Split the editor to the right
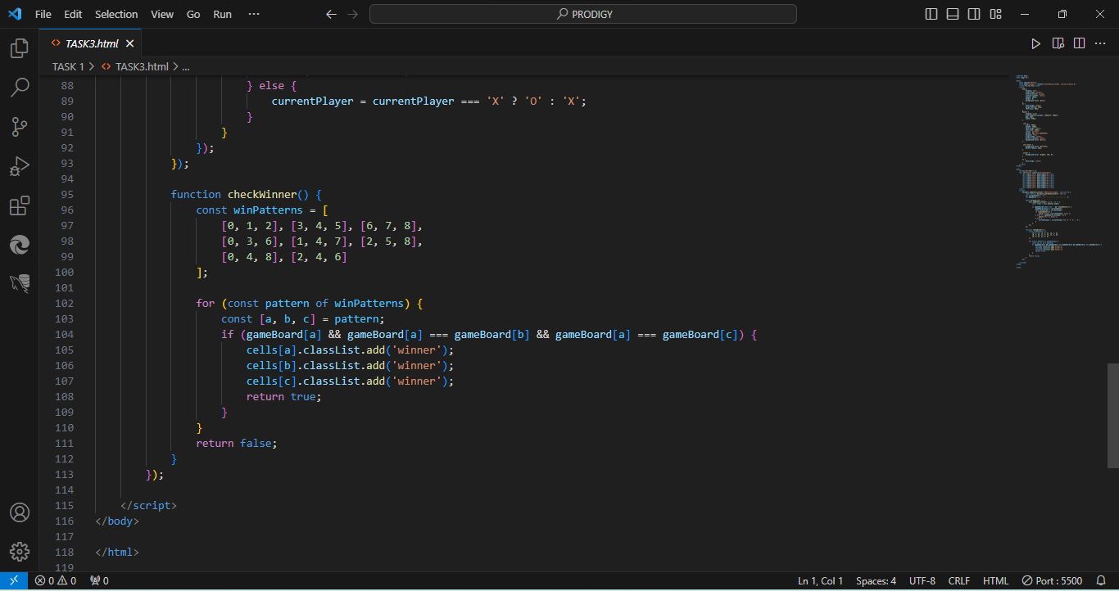 1080,43
